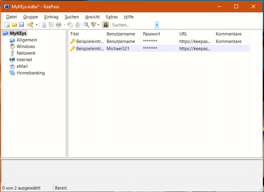Click the Add entry key icon
The width and height of the screenshot is (264, 192).
31,25
